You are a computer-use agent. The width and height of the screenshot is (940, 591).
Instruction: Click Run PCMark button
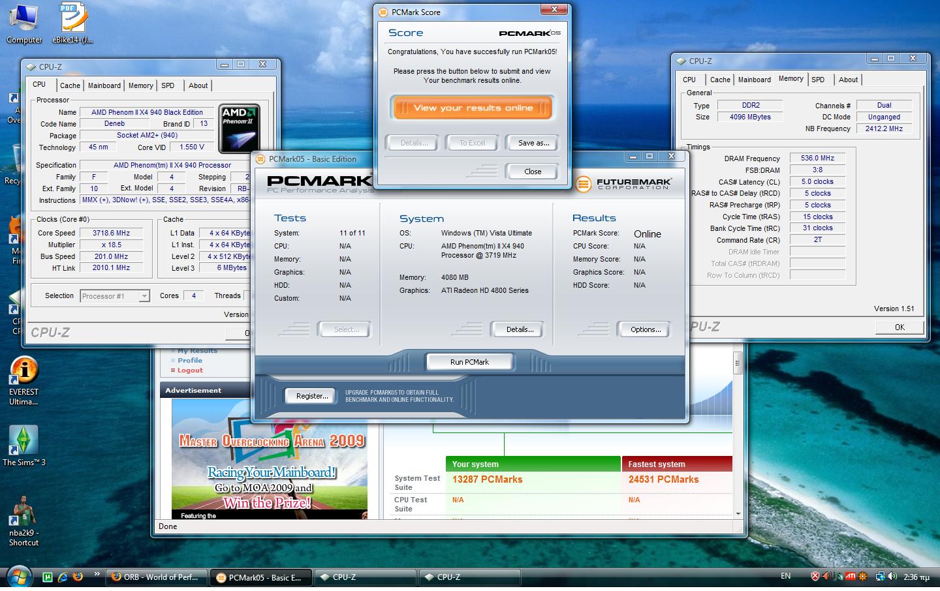click(469, 362)
